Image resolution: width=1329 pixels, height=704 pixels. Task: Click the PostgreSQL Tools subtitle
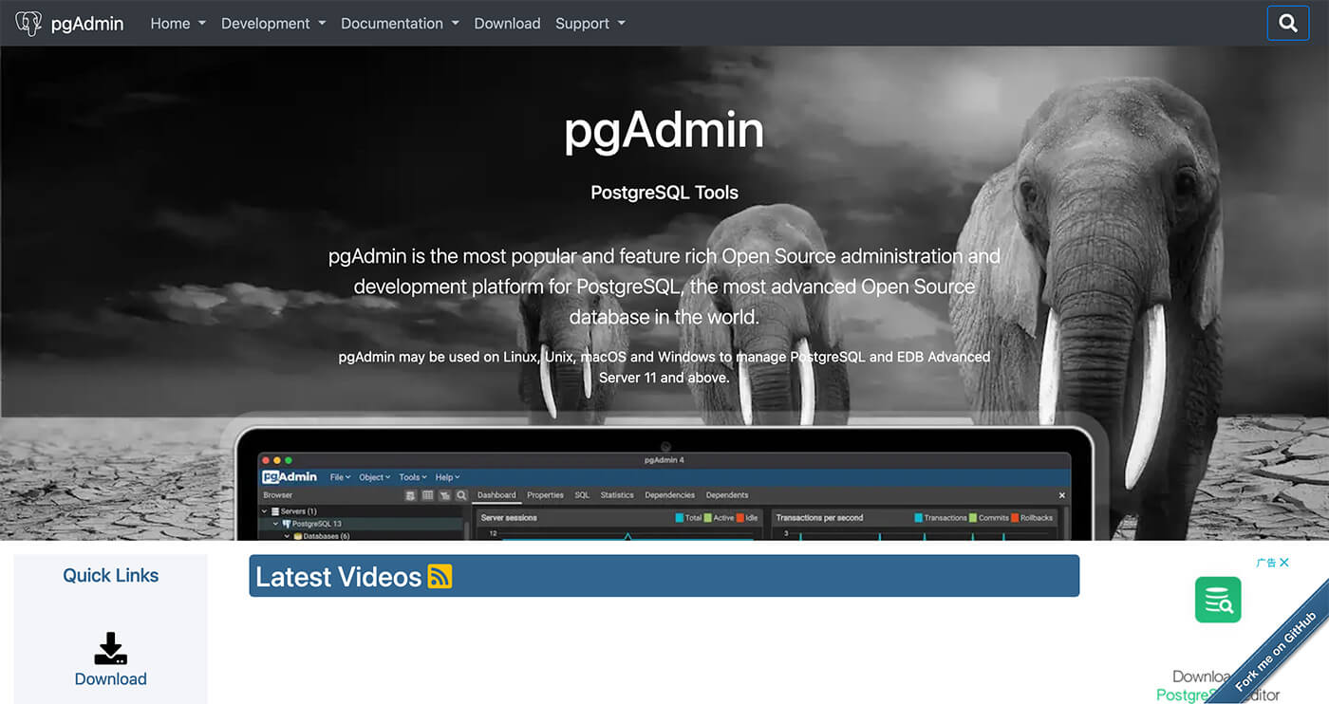click(x=664, y=193)
